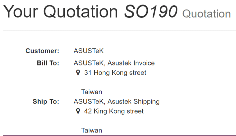Screen dimensions: 236x136
Task: Click the grey Quotation status label
Action: click(x=206, y=14)
